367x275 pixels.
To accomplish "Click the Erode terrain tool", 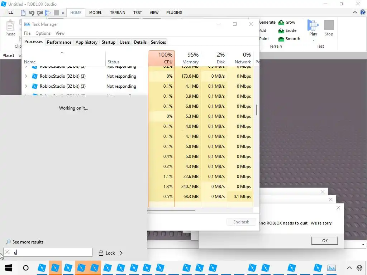I will point(287,31).
